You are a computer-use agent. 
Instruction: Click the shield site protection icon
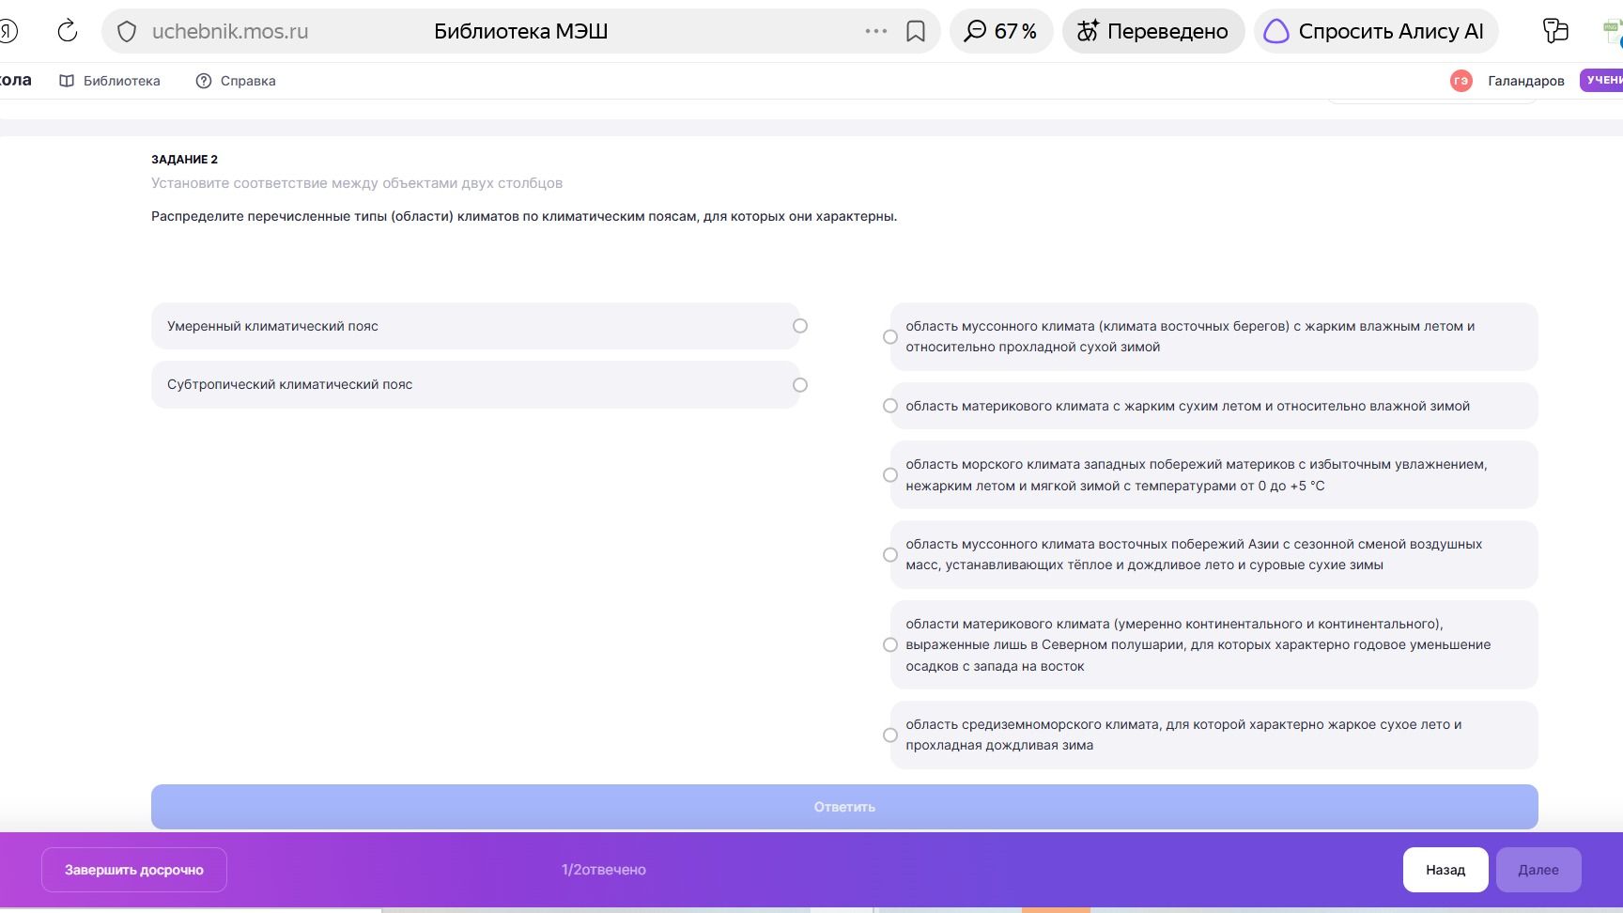click(x=127, y=32)
